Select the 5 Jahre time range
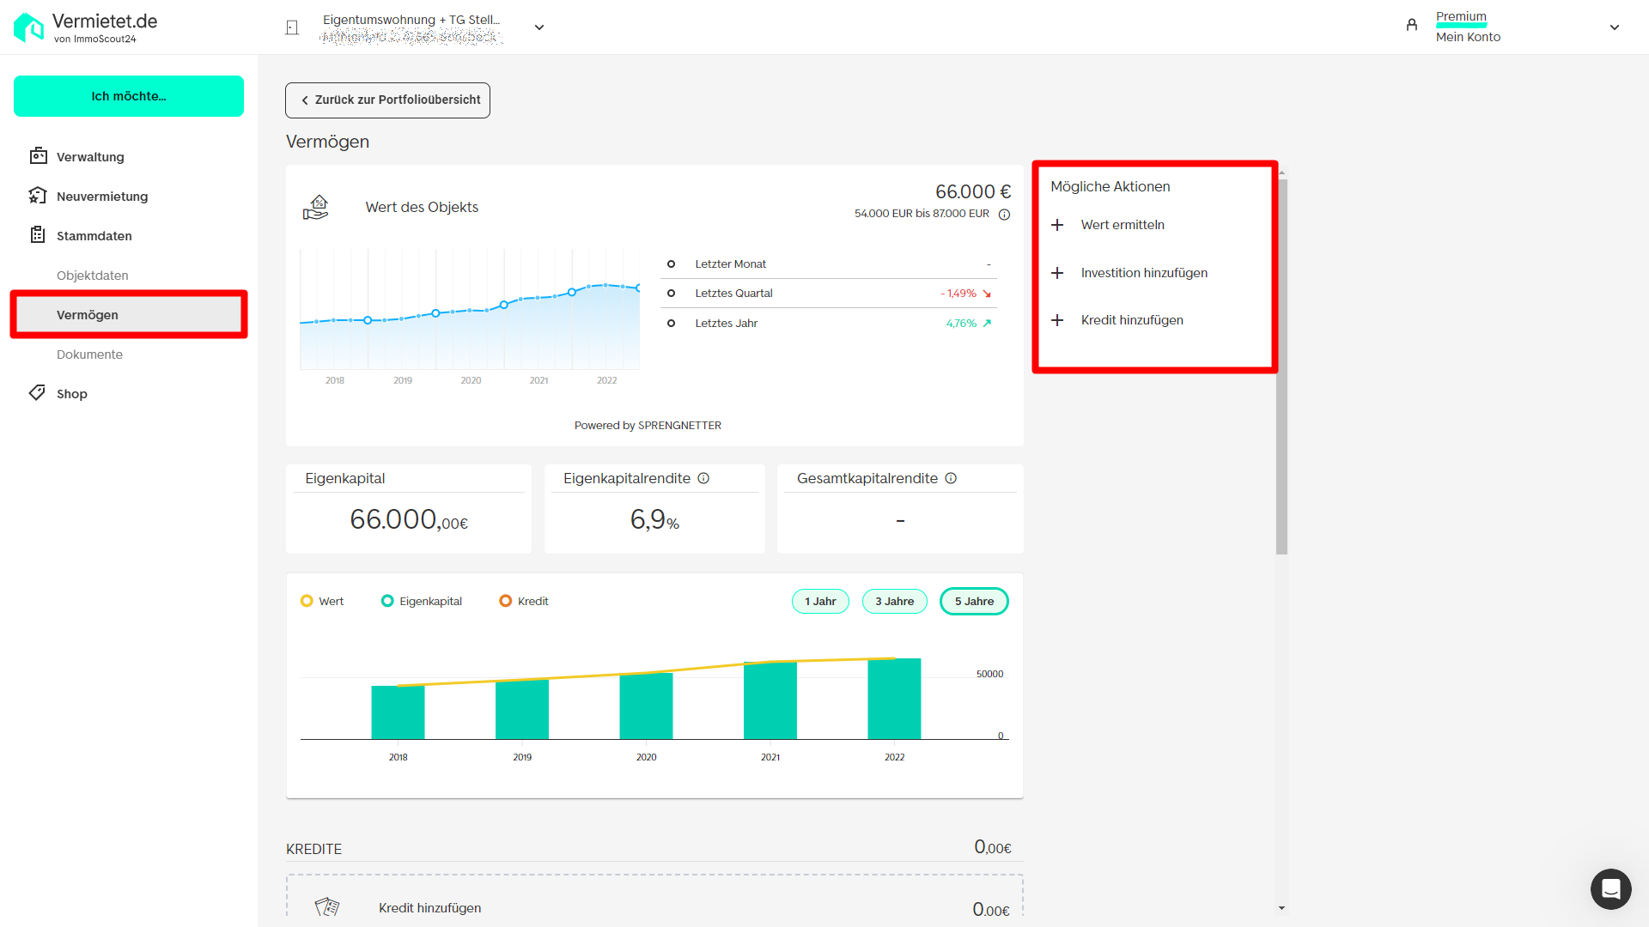This screenshot has width=1649, height=927. [x=974, y=602]
